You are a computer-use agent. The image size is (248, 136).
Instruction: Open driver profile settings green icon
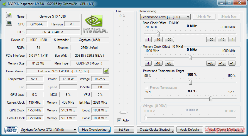click(x=106, y=71)
